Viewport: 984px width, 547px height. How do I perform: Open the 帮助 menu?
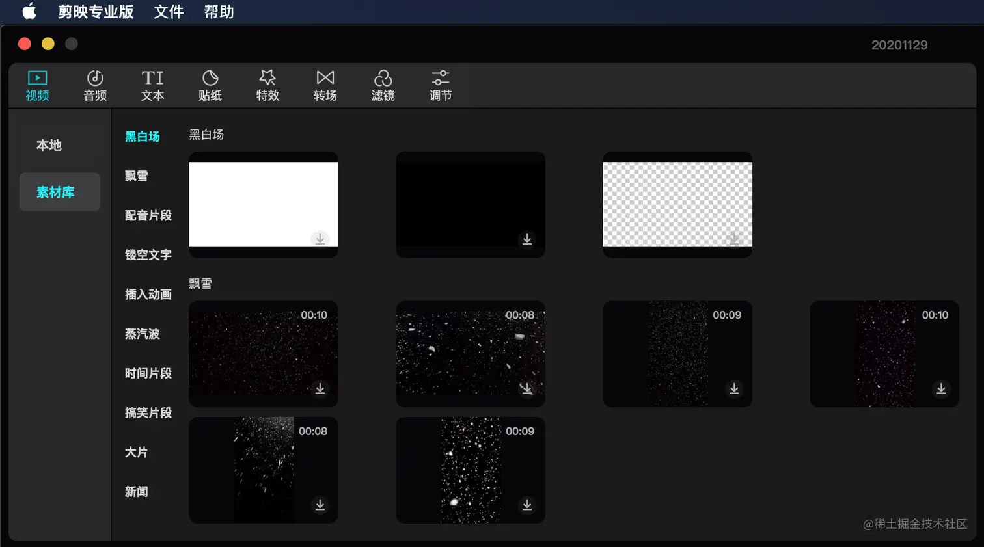[x=219, y=12]
